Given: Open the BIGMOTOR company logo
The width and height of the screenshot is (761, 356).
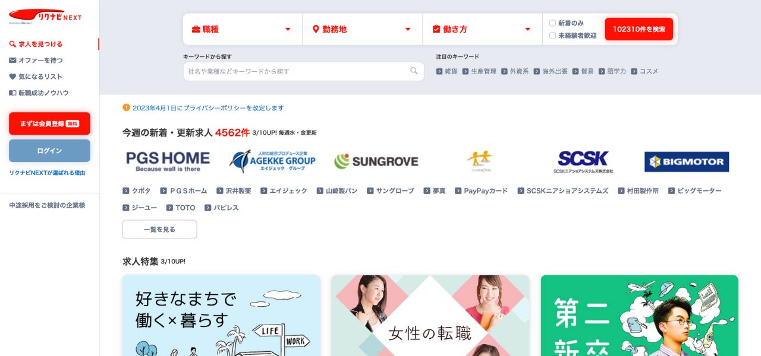Looking at the screenshot, I should coord(687,161).
